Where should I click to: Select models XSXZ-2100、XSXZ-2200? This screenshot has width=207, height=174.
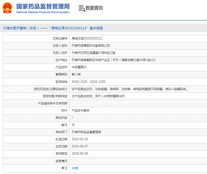(x=88, y=82)
